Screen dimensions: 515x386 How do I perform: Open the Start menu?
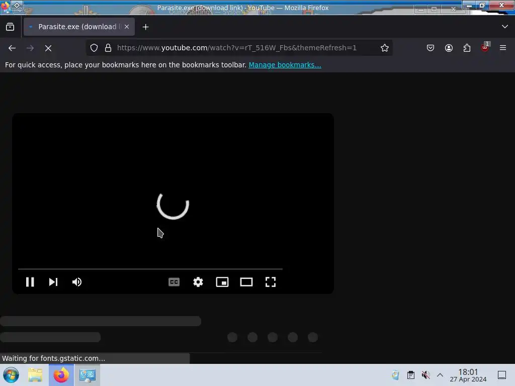coord(11,375)
